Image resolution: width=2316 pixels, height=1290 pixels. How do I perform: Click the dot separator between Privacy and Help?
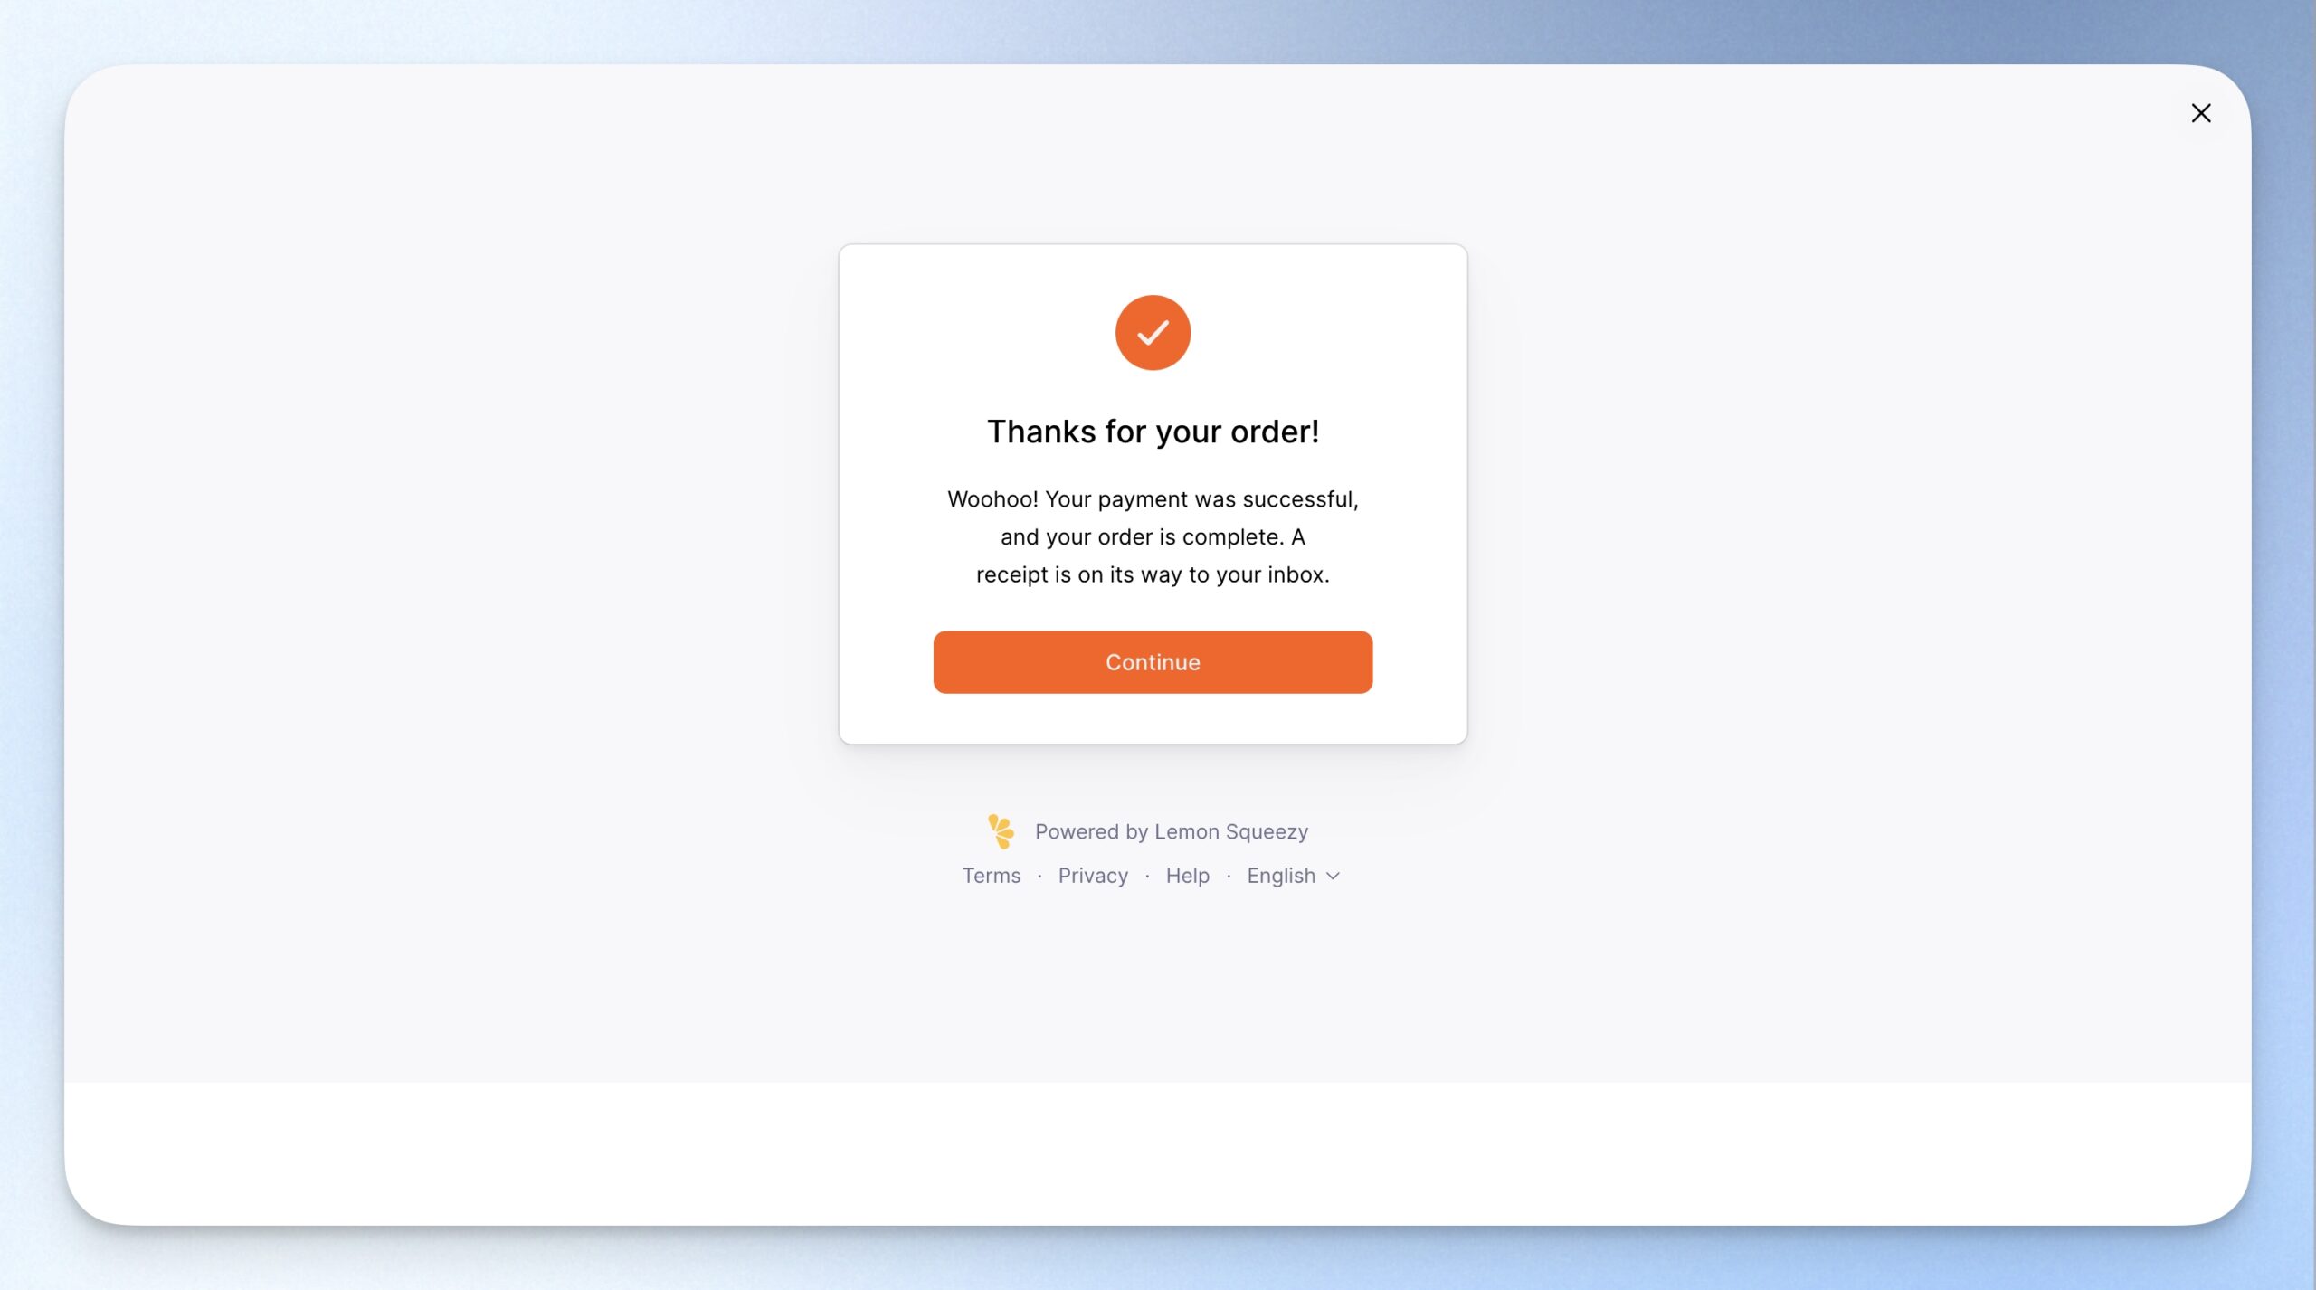(1147, 876)
